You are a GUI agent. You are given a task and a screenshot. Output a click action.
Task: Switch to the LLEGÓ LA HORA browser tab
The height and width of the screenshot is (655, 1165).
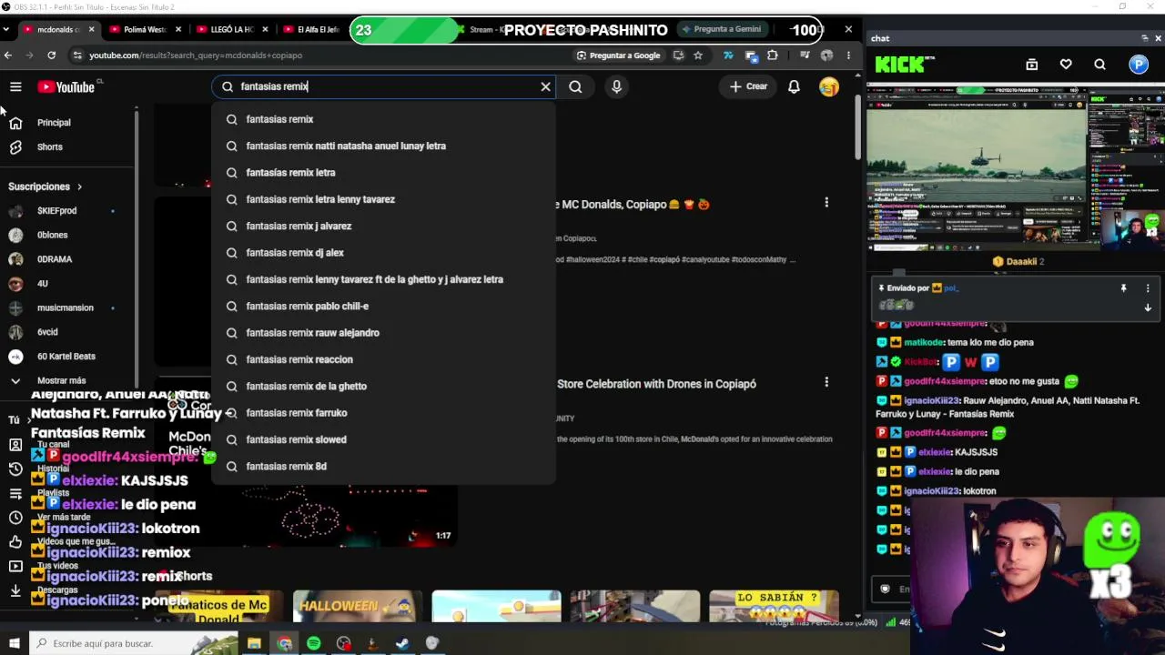click(231, 29)
